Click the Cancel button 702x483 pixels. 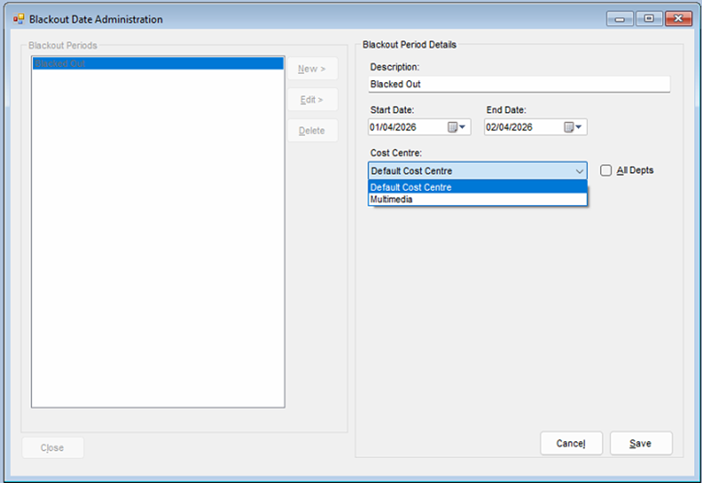pyautogui.click(x=571, y=443)
